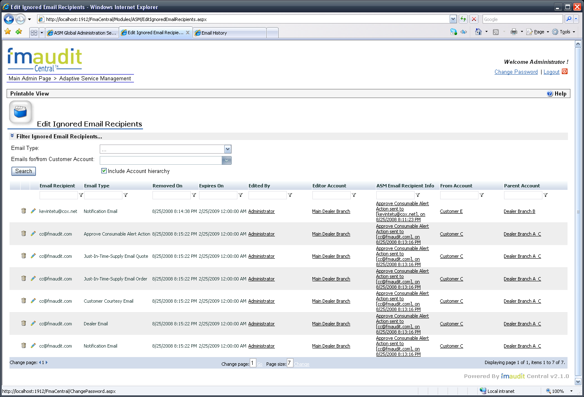Click the Google search box
584x397 pixels.
[523, 19]
